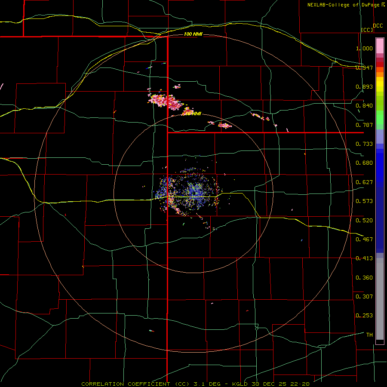Click the radar site center in blue clutter
Screen dimensions: 387x387
pyautogui.click(x=194, y=193)
